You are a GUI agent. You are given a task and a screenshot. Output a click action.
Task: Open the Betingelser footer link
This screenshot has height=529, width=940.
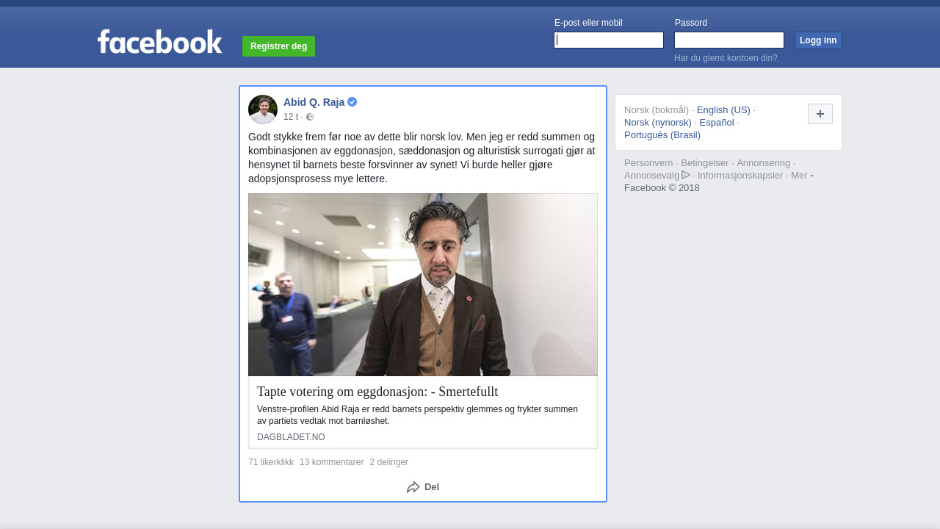pos(705,163)
